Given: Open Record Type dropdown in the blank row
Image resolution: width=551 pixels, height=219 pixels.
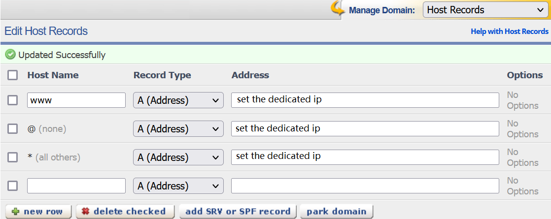Looking at the screenshot, I should point(178,186).
